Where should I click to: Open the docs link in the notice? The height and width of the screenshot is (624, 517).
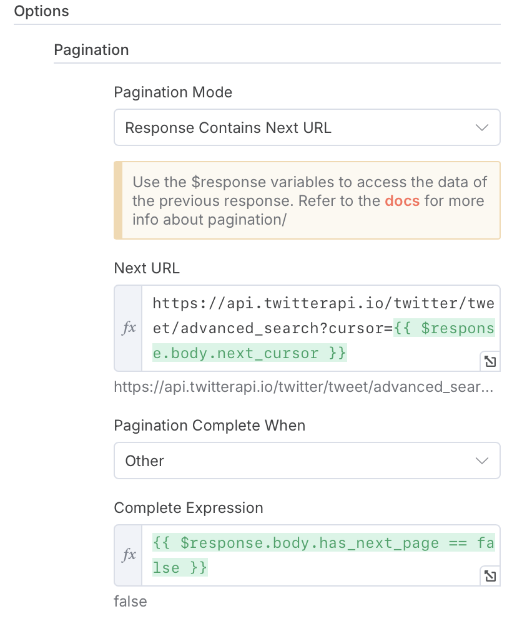point(402,200)
